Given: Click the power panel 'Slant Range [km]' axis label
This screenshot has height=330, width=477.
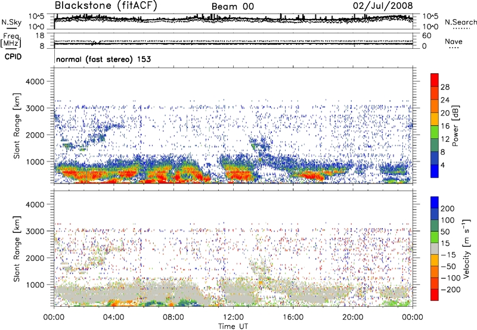Looking at the screenshot, I should pos(17,126).
